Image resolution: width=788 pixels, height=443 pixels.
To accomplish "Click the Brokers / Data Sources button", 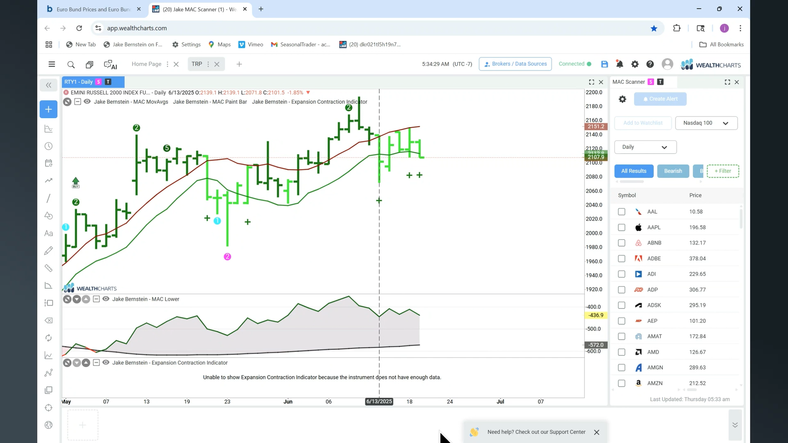I will (515, 64).
